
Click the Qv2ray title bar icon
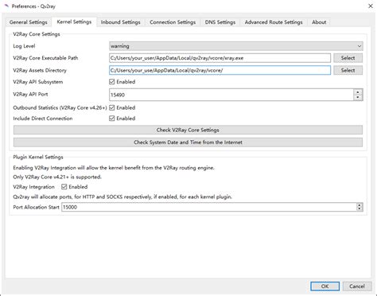click(x=6, y=6)
